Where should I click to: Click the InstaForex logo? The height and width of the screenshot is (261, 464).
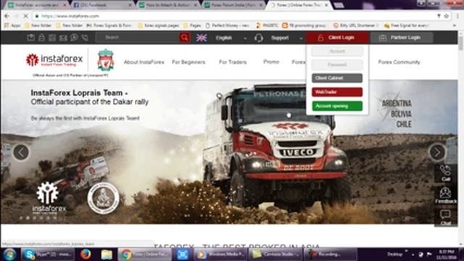[x=54, y=60]
